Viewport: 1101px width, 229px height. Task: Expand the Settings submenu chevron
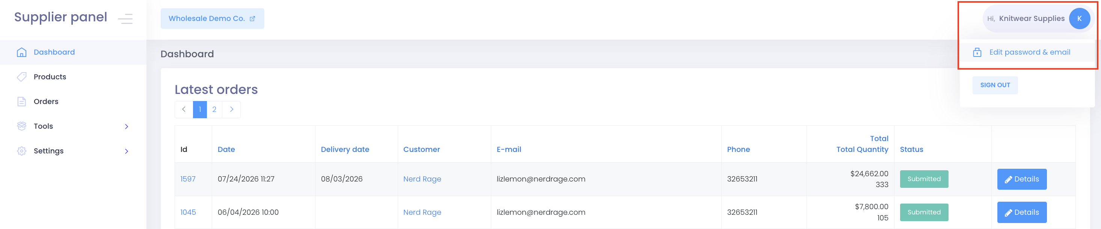tap(127, 151)
